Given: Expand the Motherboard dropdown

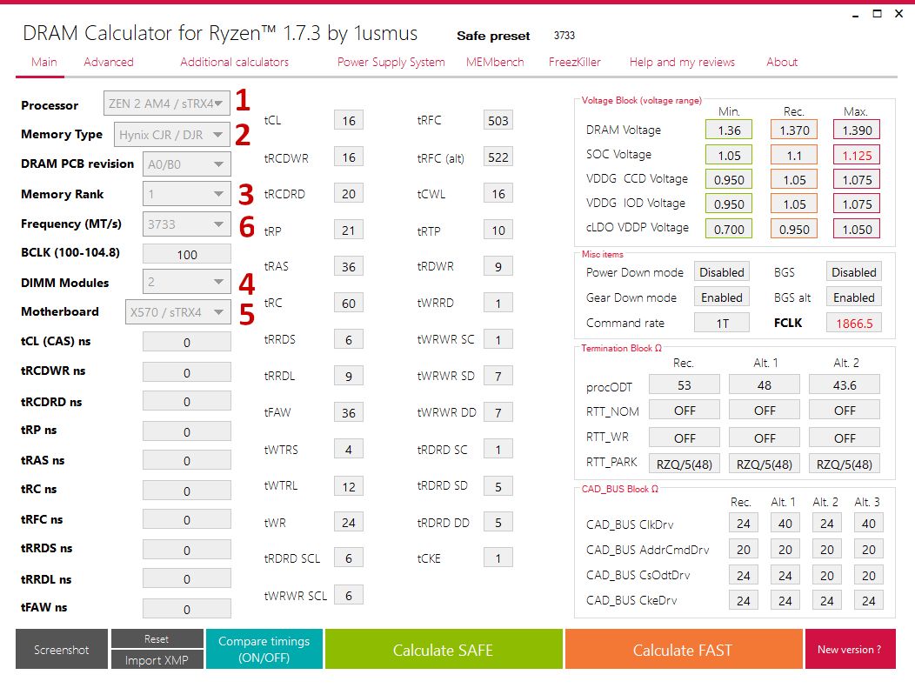Looking at the screenshot, I should [x=177, y=311].
